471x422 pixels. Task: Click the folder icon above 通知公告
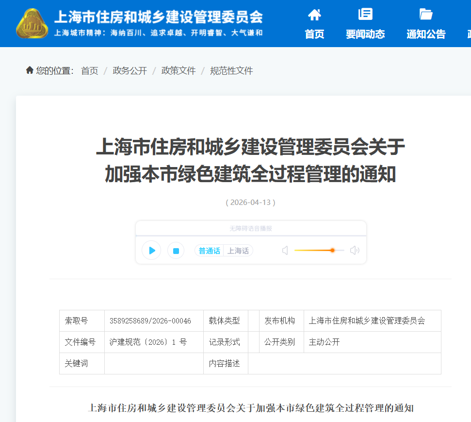[x=425, y=14]
